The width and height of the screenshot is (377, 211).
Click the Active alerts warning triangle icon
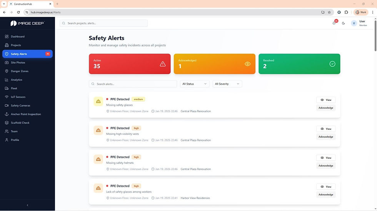(x=163, y=64)
